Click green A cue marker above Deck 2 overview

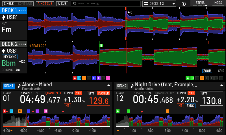118,111
